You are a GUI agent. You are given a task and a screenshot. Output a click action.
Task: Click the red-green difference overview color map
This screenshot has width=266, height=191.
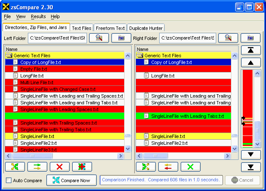pos(248,109)
